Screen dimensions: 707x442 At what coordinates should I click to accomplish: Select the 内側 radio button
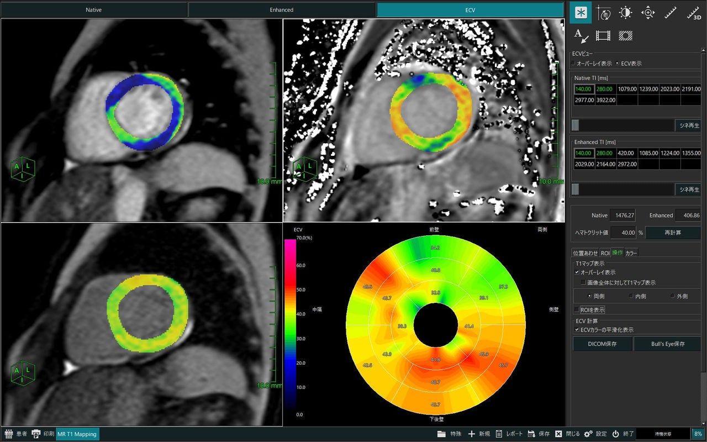tap(631, 296)
